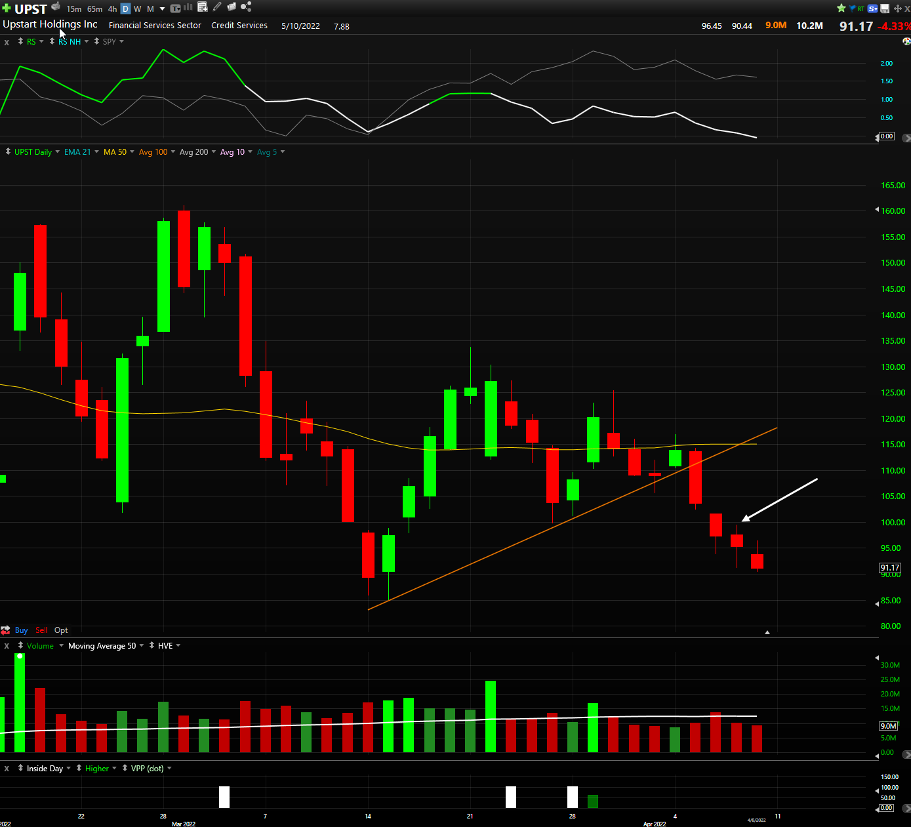Click small up triangle below price chart
Viewport: 911px width, 827px height.
767,632
